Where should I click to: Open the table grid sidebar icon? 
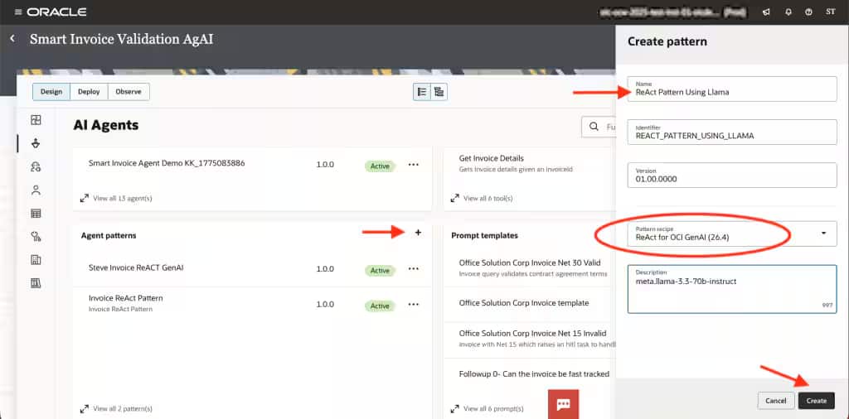[x=36, y=213]
